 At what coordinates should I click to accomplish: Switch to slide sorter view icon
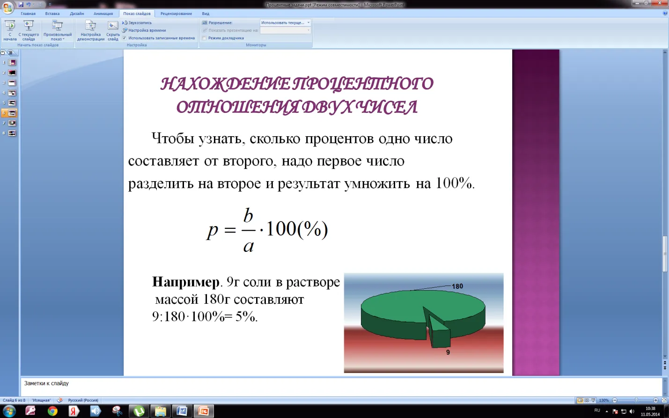(x=587, y=400)
